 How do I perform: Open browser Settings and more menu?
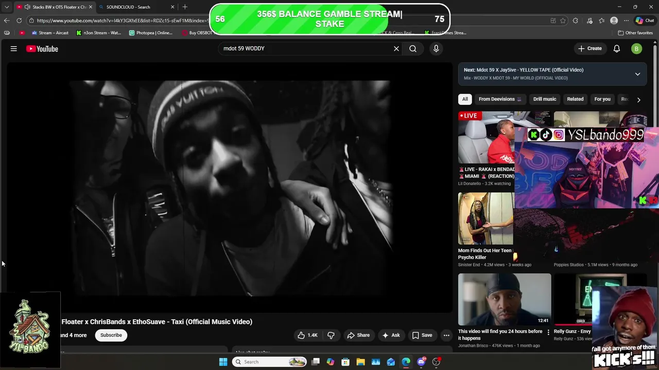[x=626, y=21]
